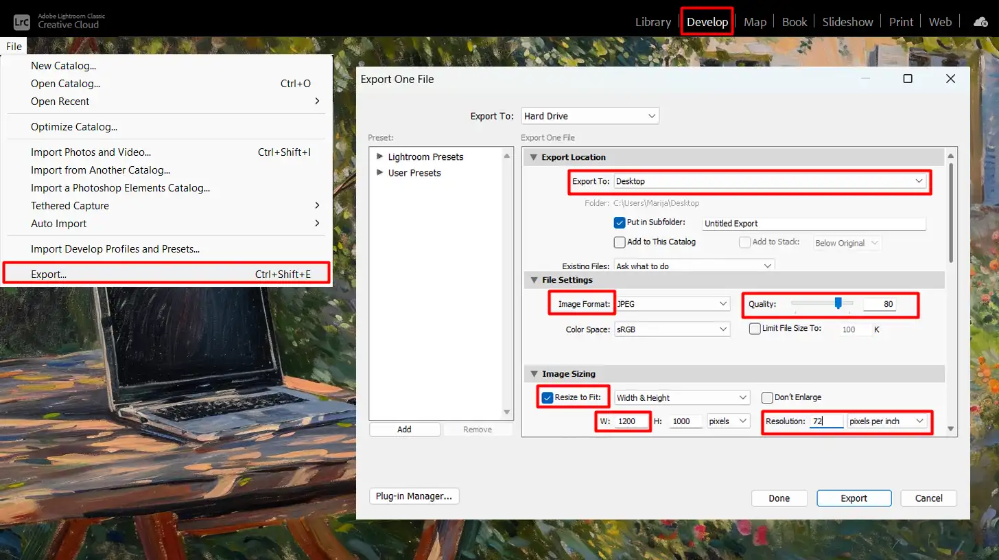Open the Color Space sRGB dropdown
999x560 pixels.
tap(672, 329)
